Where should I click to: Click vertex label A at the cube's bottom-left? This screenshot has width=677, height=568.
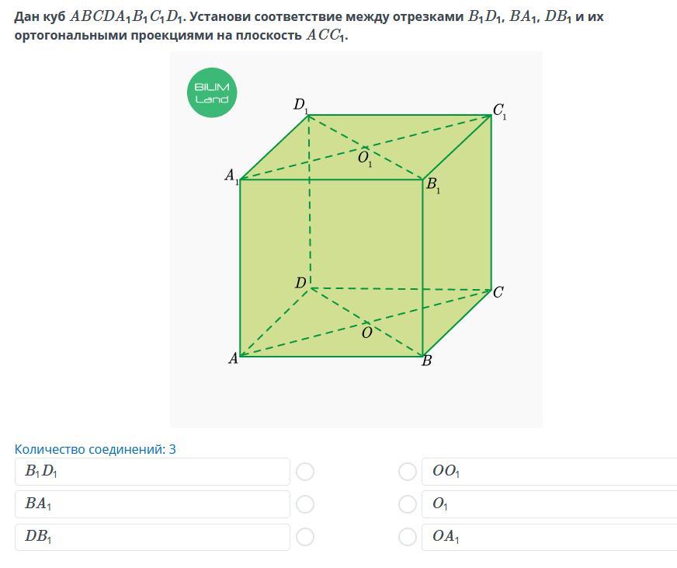(x=232, y=359)
